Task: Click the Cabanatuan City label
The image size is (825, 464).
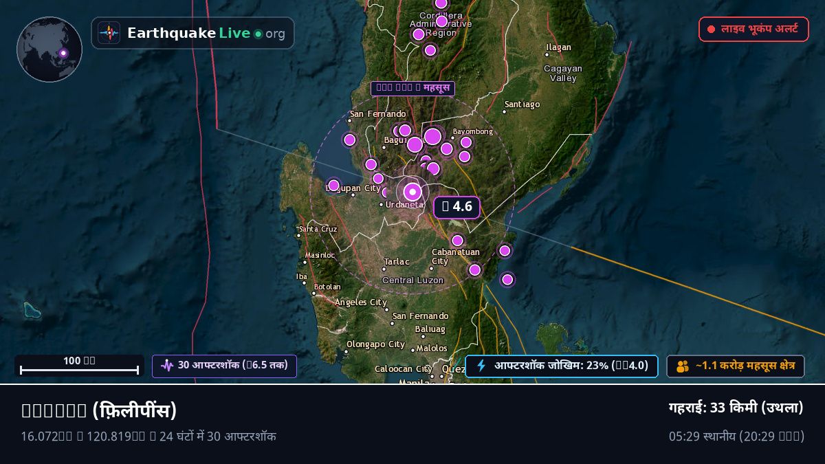Action: pos(455,256)
